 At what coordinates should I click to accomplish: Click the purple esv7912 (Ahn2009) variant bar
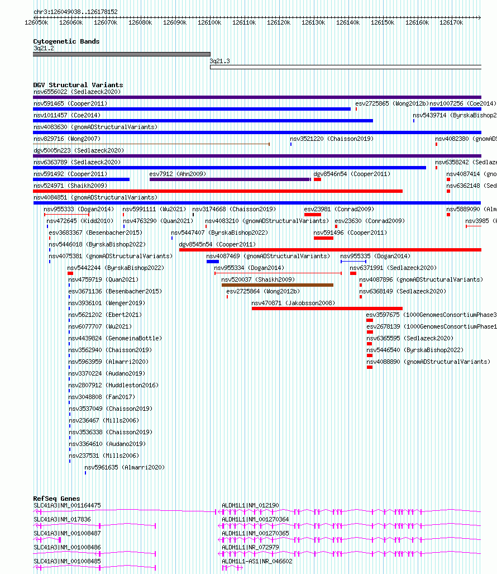pyautogui.click(x=230, y=179)
